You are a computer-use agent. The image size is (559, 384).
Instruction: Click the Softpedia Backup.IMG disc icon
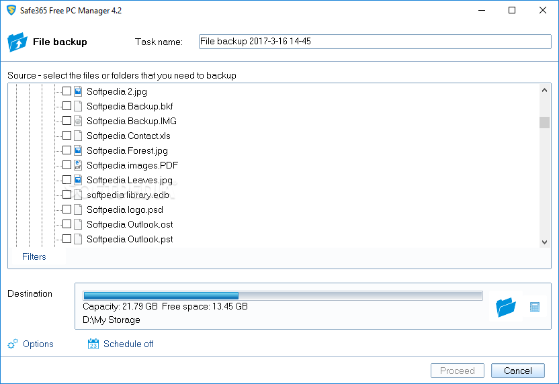tap(78, 121)
